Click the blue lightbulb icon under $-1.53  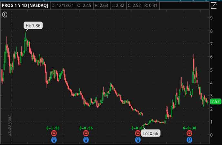pyautogui.click(x=54, y=140)
